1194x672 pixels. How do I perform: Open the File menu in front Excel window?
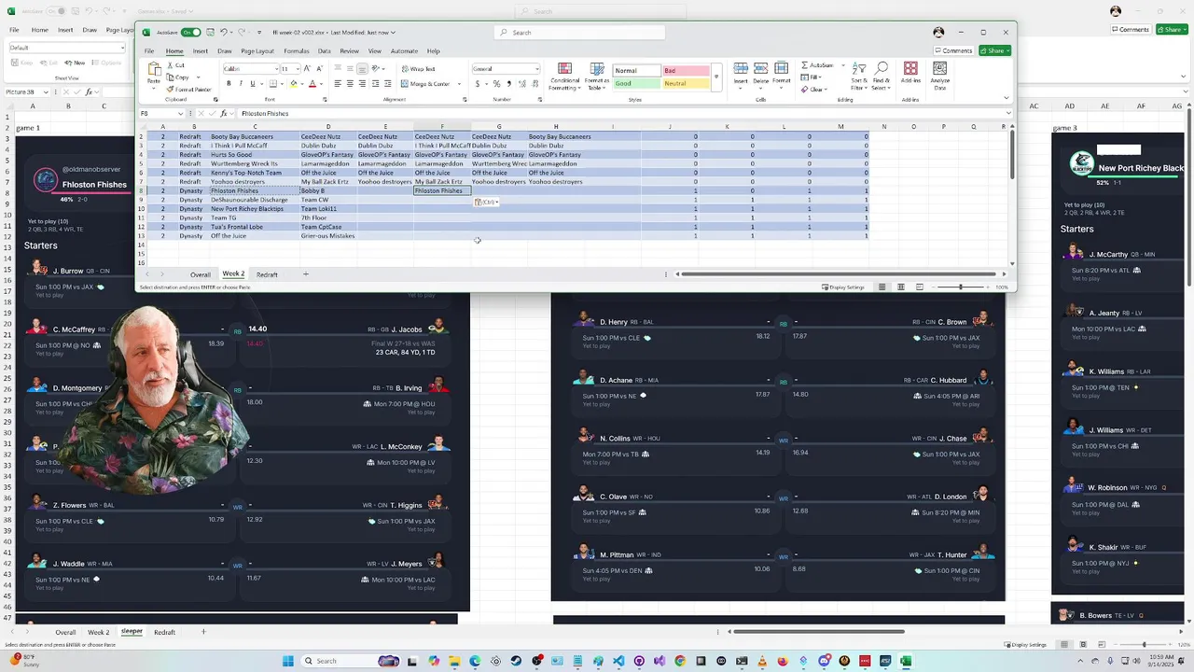(x=149, y=51)
